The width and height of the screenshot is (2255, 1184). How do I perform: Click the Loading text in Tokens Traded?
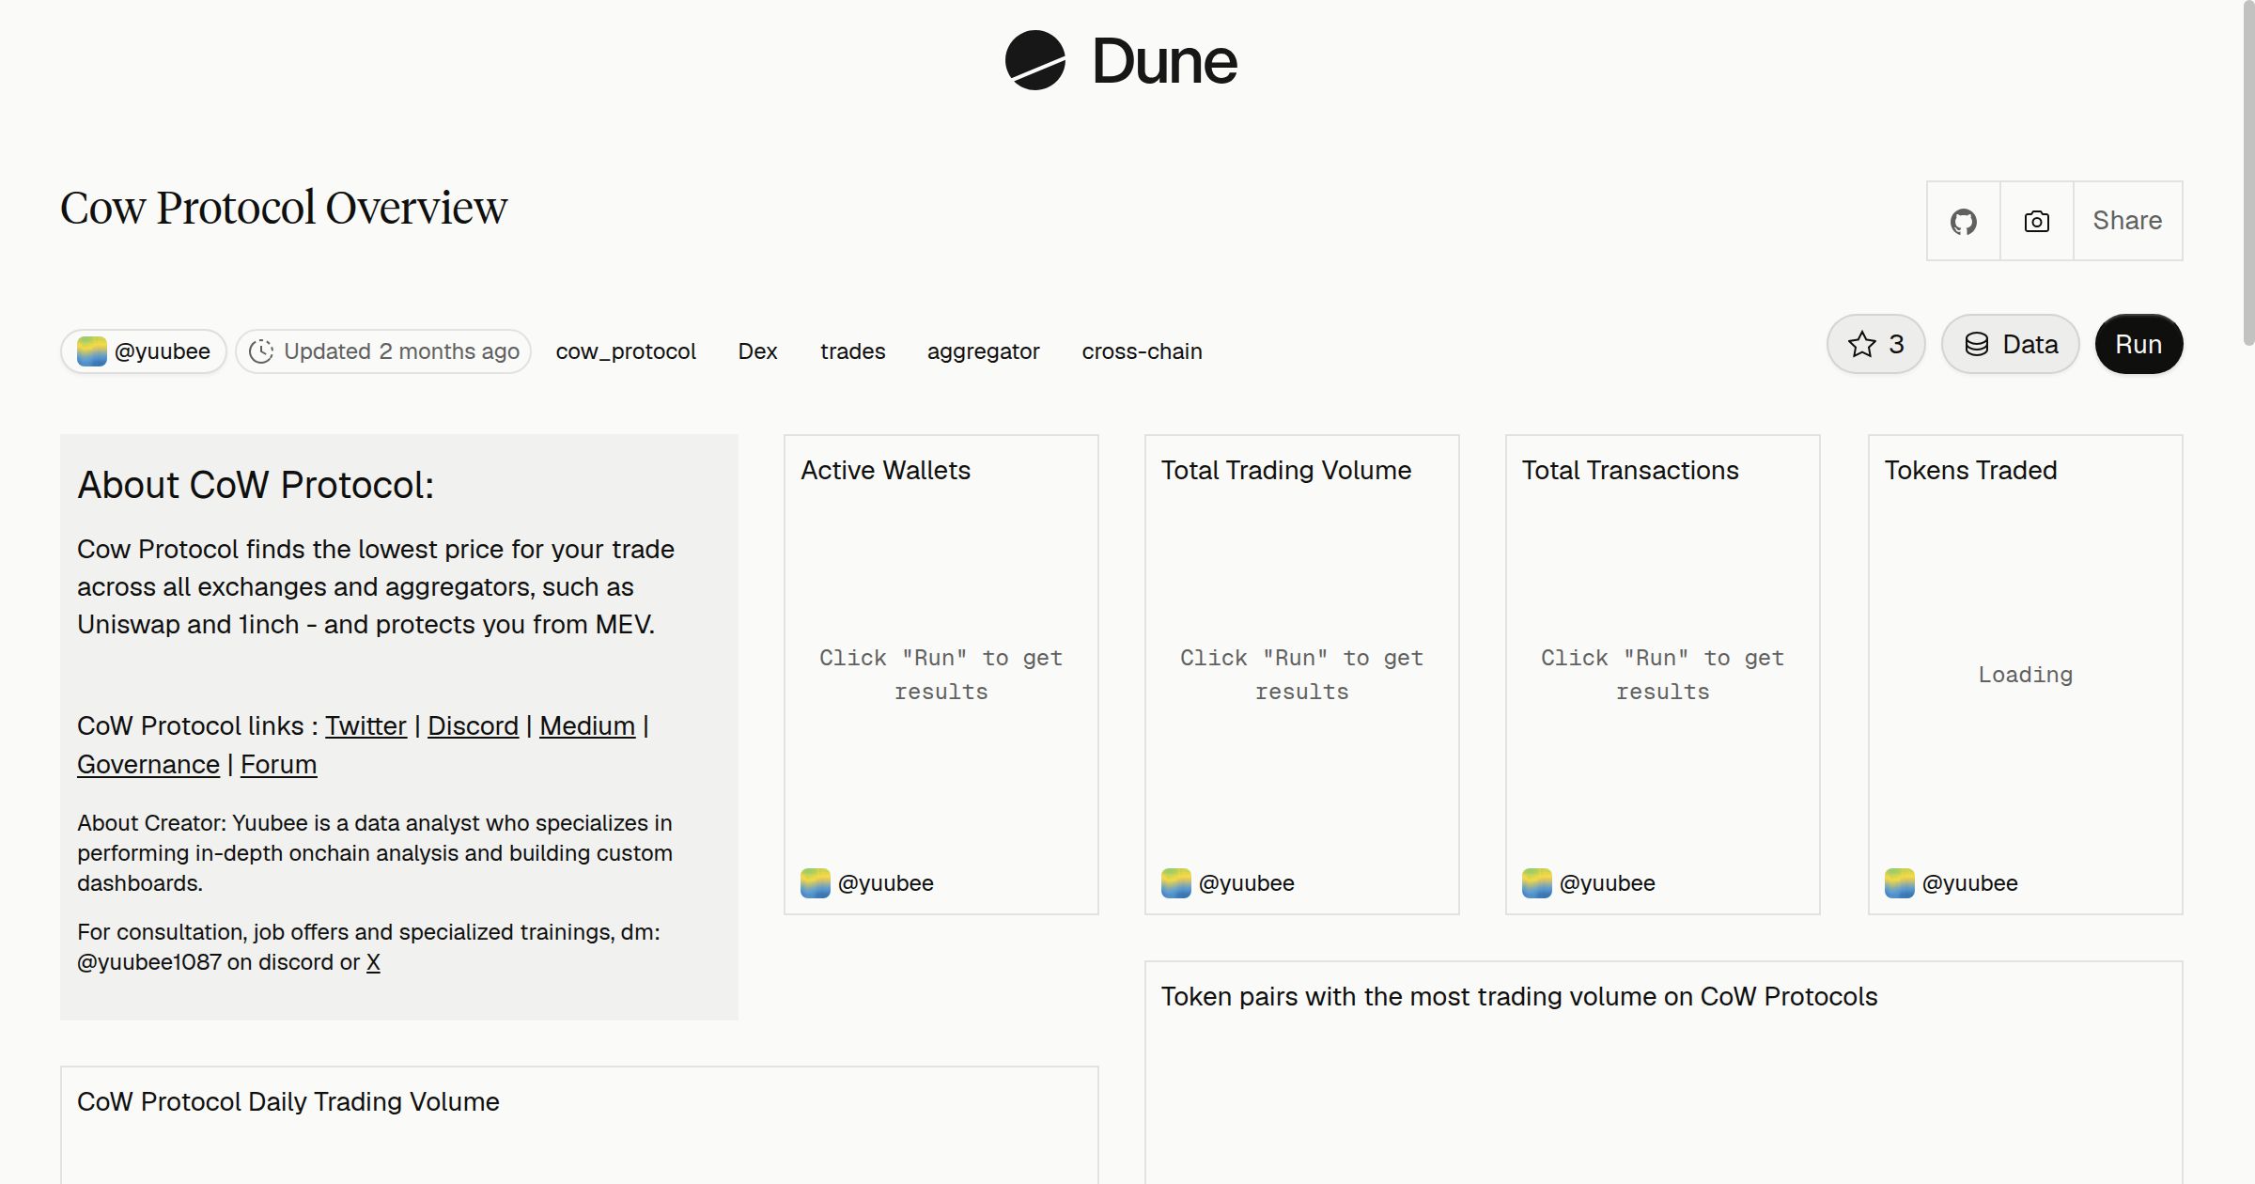pyautogui.click(x=2025, y=675)
